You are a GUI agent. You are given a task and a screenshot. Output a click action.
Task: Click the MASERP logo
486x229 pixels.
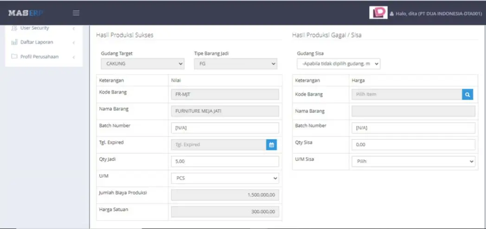point(26,13)
